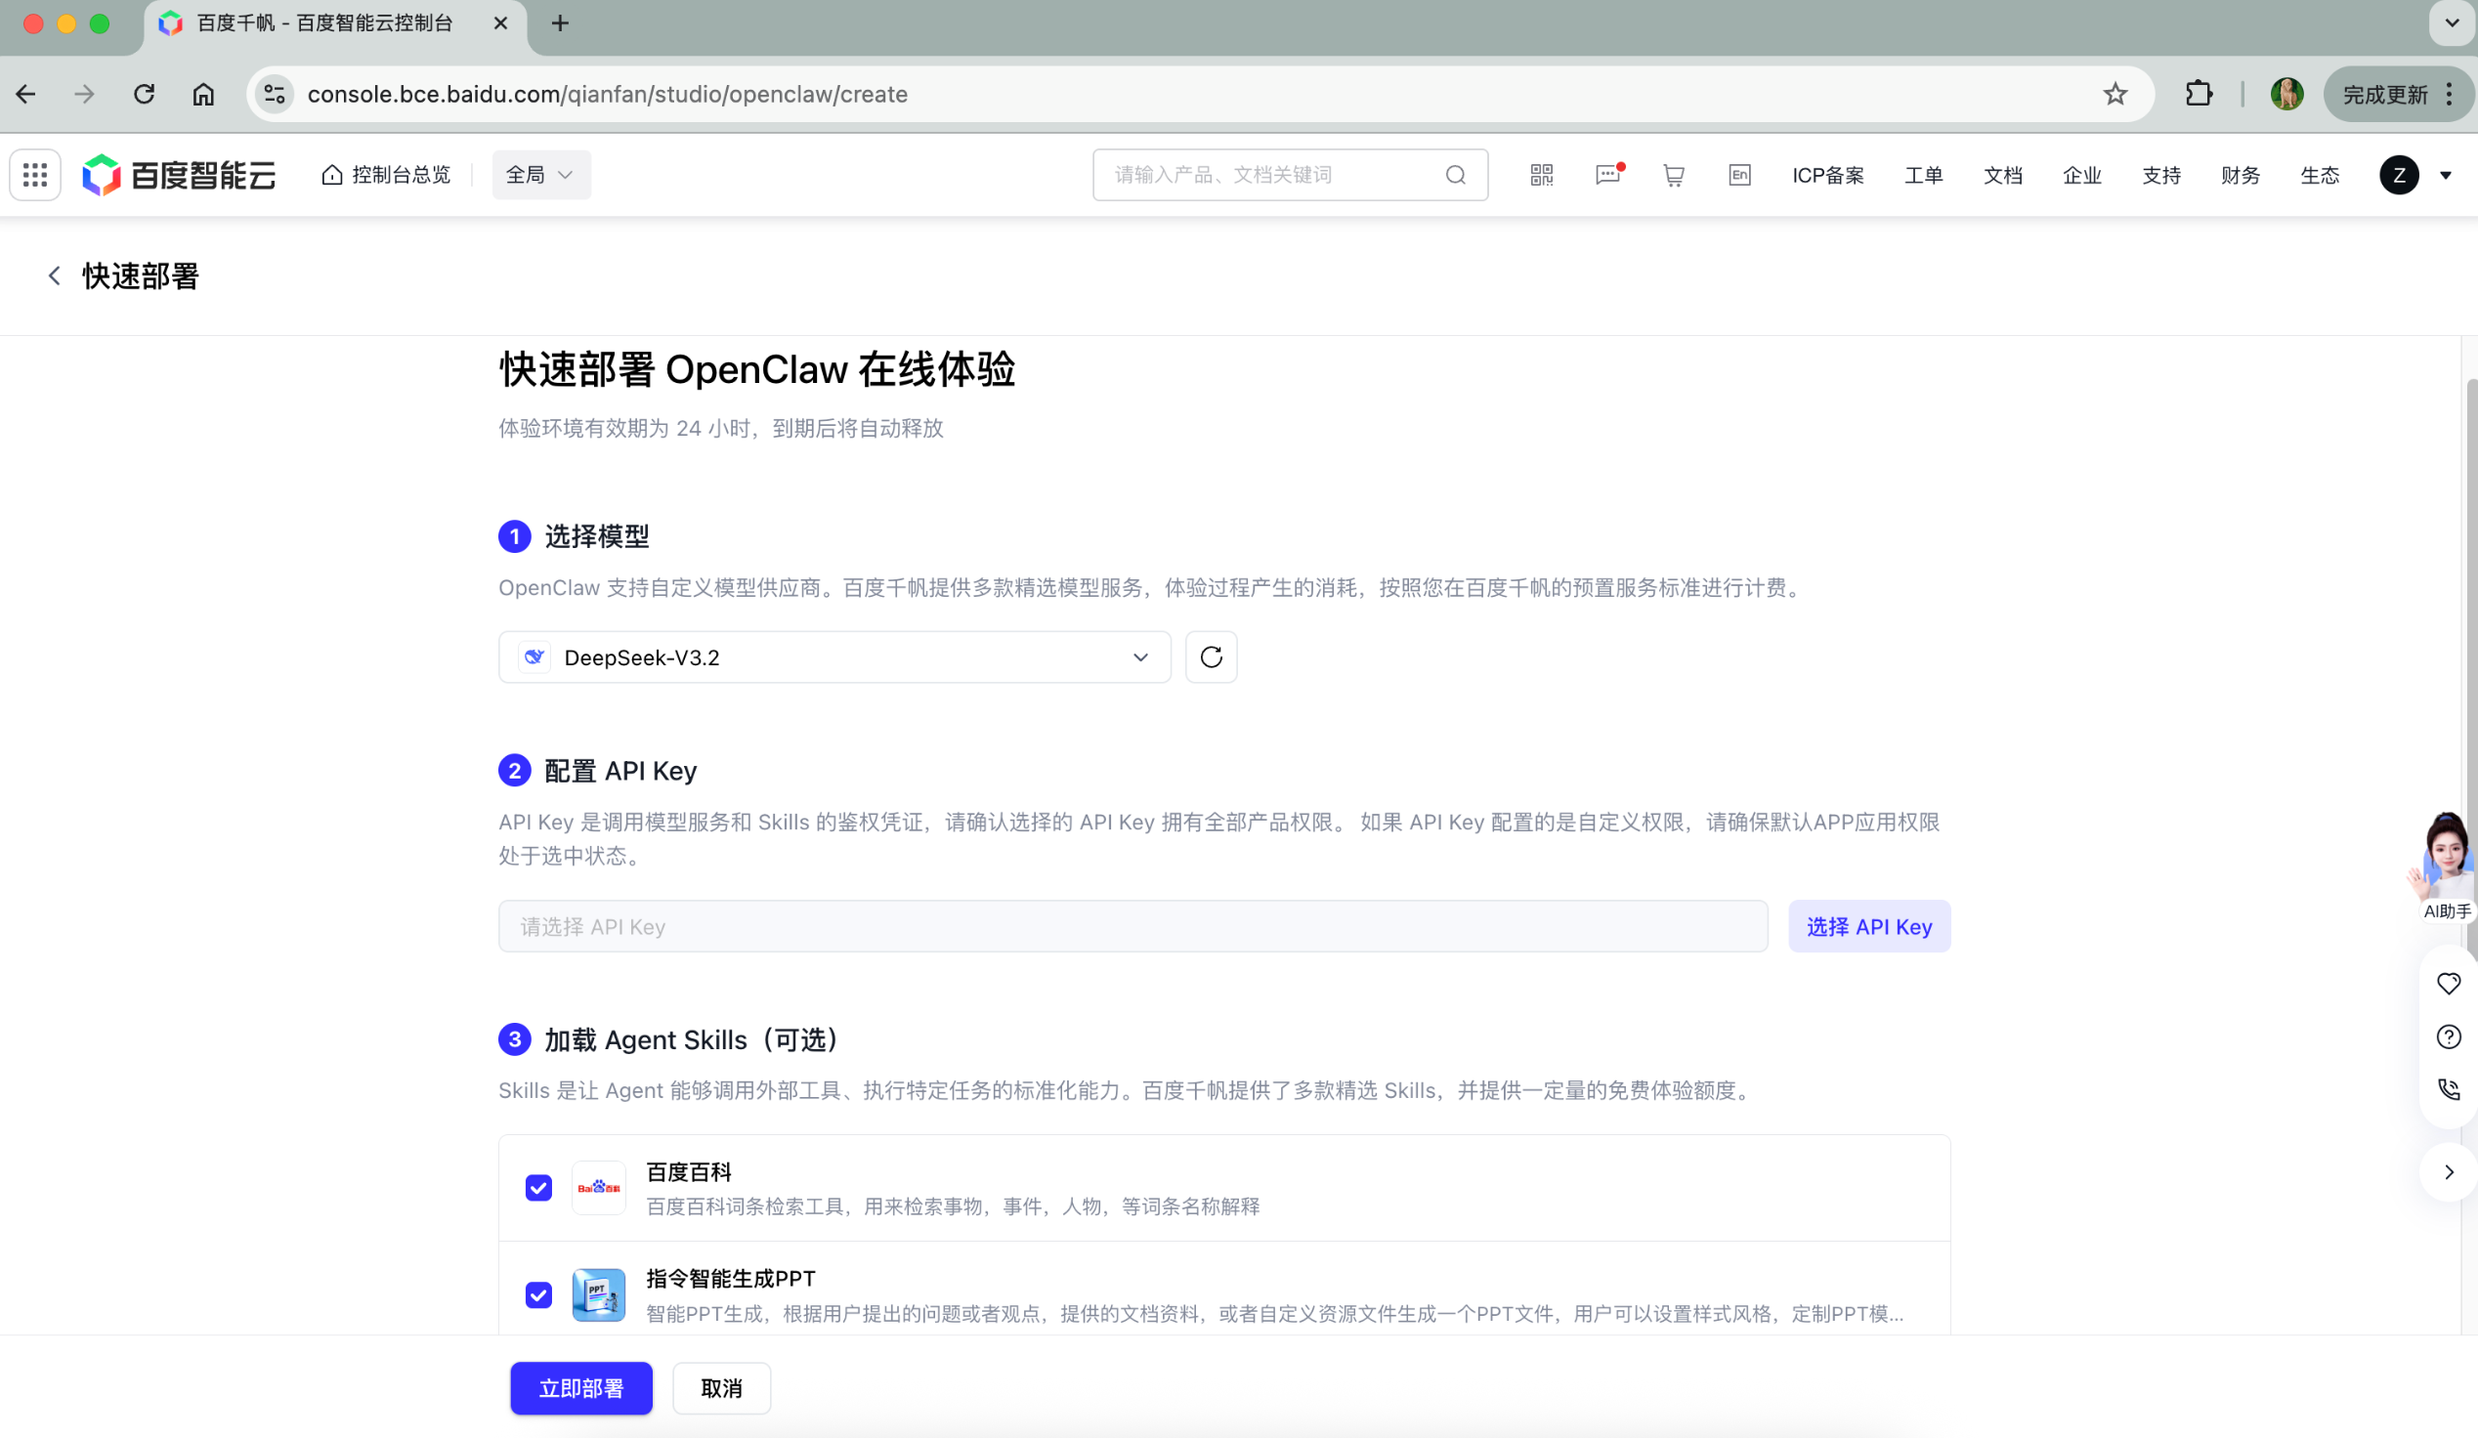The image size is (2478, 1438).
Task: Open the 全局 region dropdown
Action: pos(540,175)
